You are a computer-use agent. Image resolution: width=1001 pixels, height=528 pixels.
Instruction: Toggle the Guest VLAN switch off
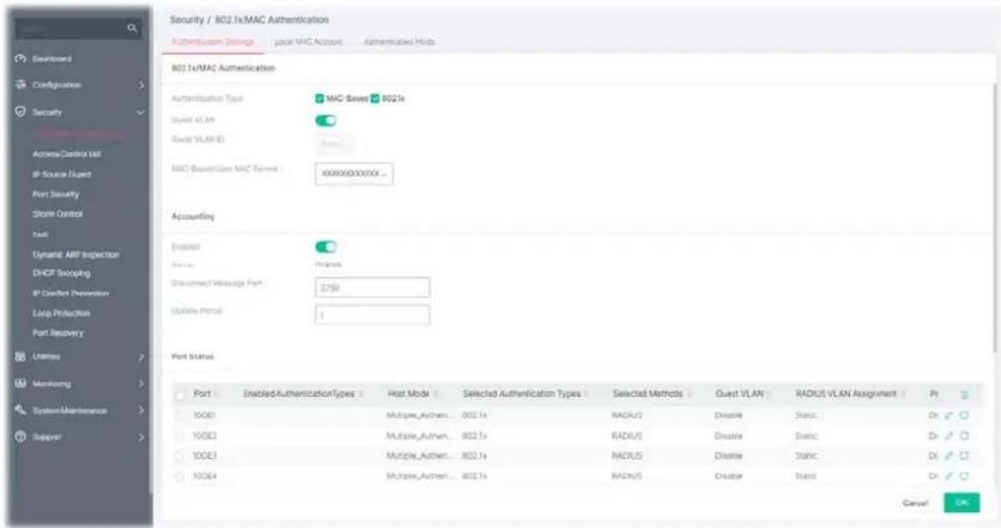point(326,121)
